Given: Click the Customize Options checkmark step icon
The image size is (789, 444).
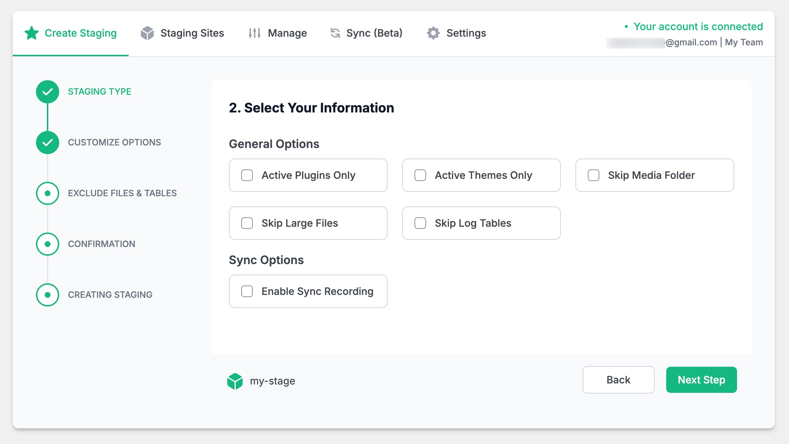Looking at the screenshot, I should coord(48,143).
